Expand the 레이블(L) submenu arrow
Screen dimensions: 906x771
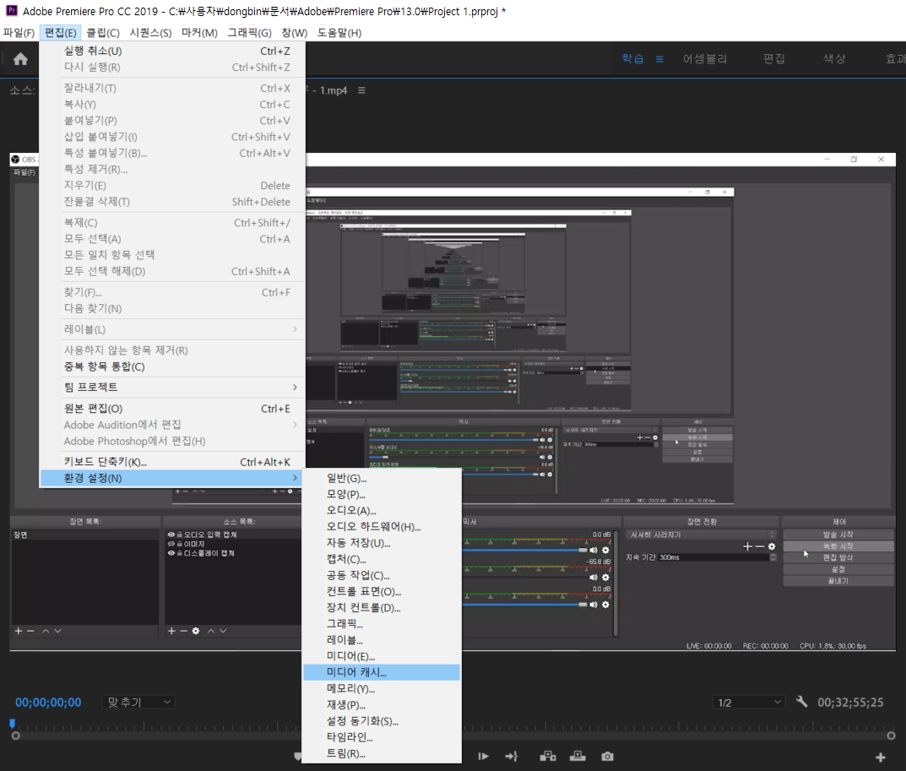click(295, 329)
